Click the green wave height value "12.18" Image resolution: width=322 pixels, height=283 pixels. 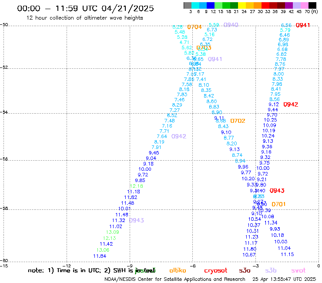(x=137, y=186)
